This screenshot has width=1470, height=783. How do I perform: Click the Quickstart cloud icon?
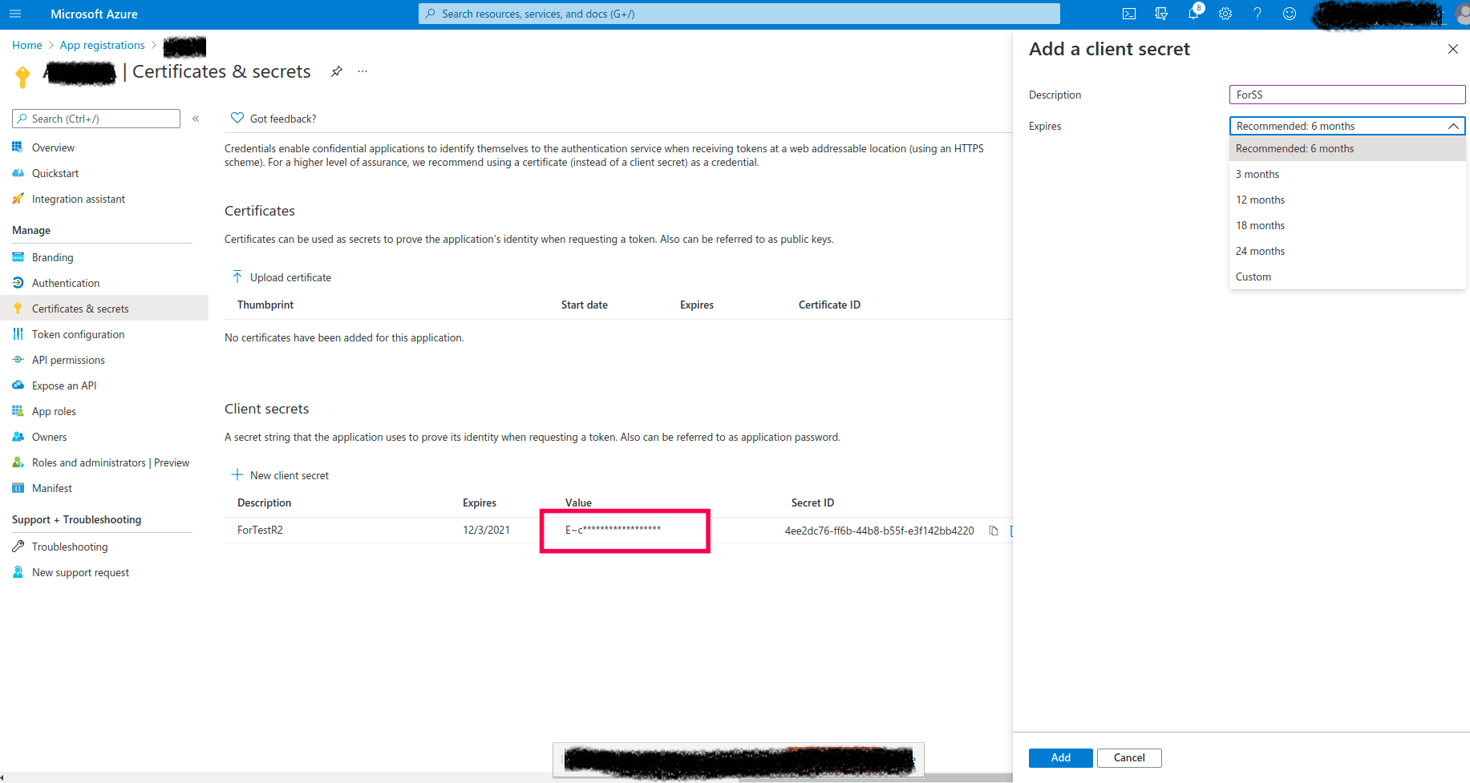click(x=18, y=173)
